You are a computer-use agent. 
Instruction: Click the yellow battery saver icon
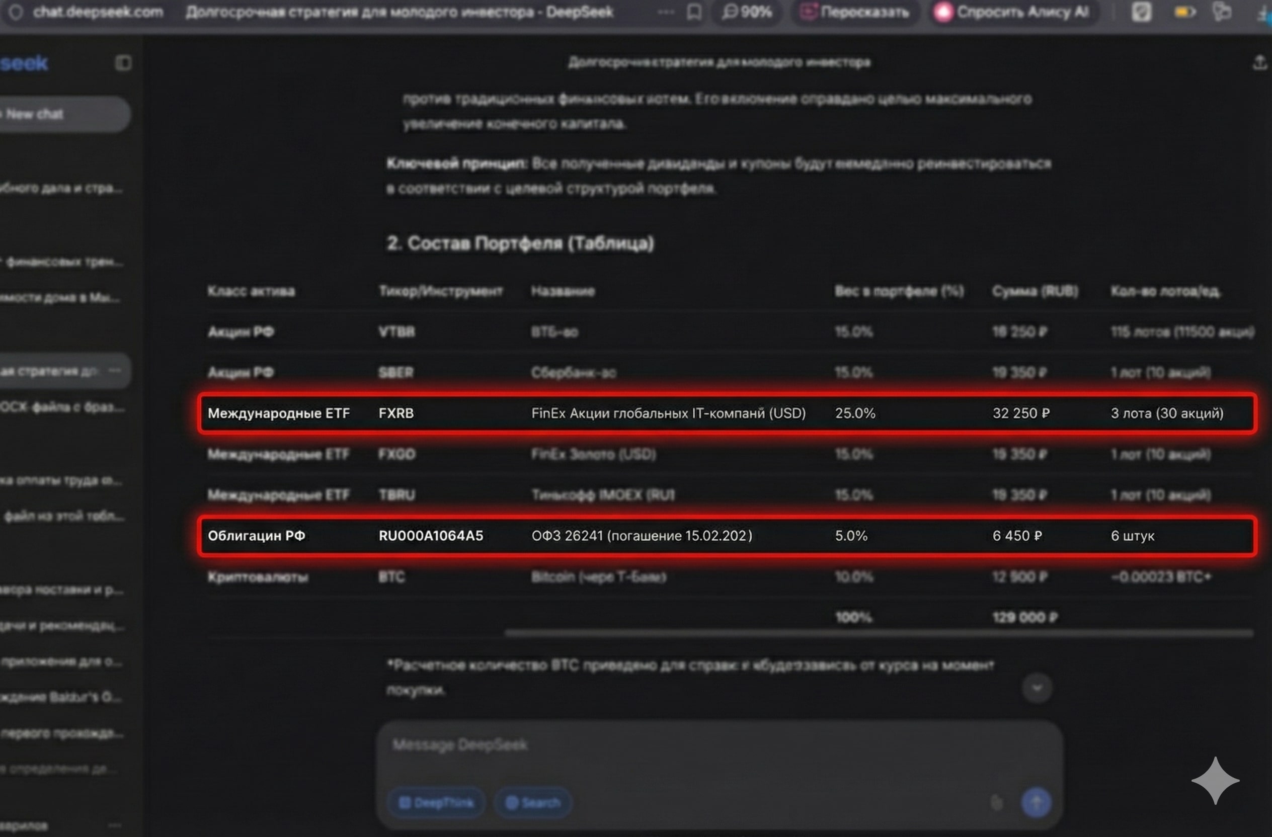click(x=1184, y=12)
